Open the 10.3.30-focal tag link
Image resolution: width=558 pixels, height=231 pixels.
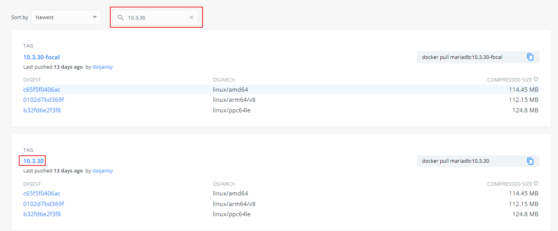[x=41, y=57]
